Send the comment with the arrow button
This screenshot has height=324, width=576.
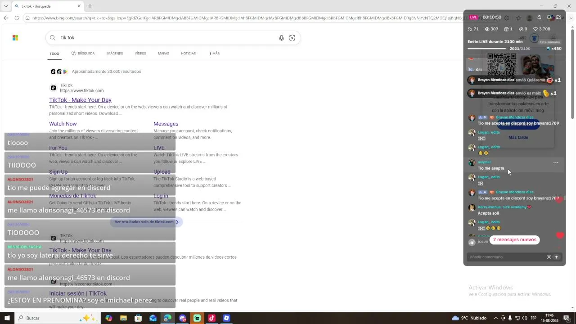pyautogui.click(x=557, y=257)
